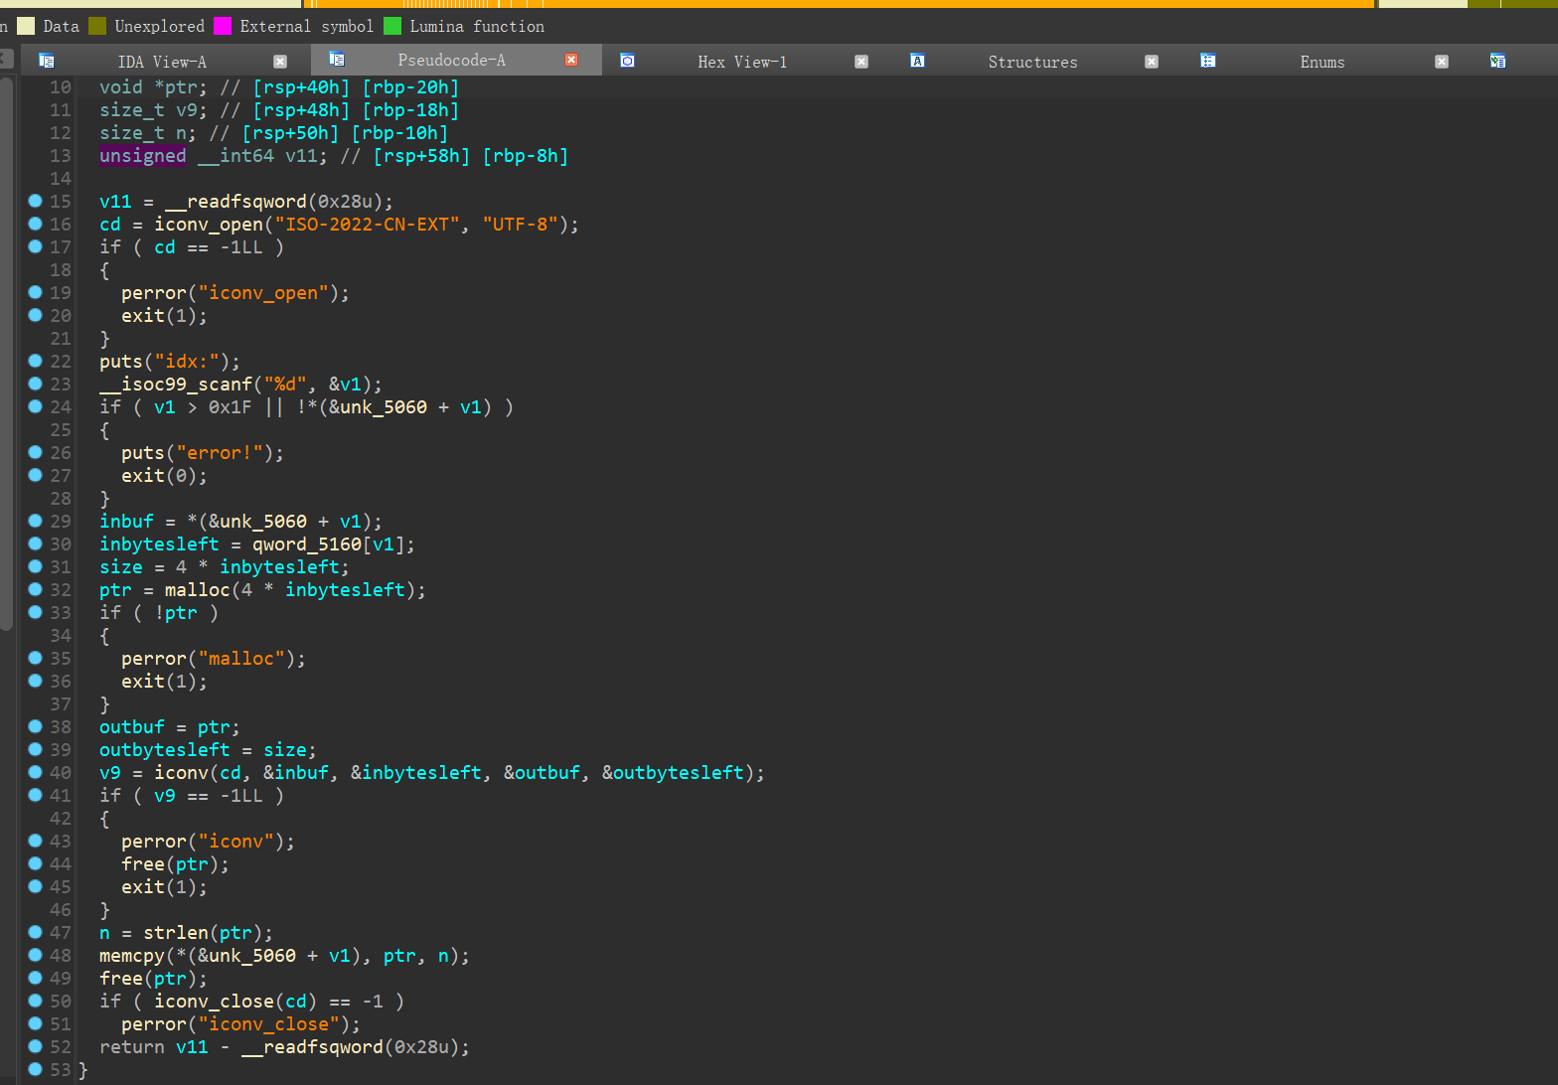This screenshot has height=1085, width=1558.
Task: Click __isoc99_scanf on line 23
Action: [x=176, y=385]
